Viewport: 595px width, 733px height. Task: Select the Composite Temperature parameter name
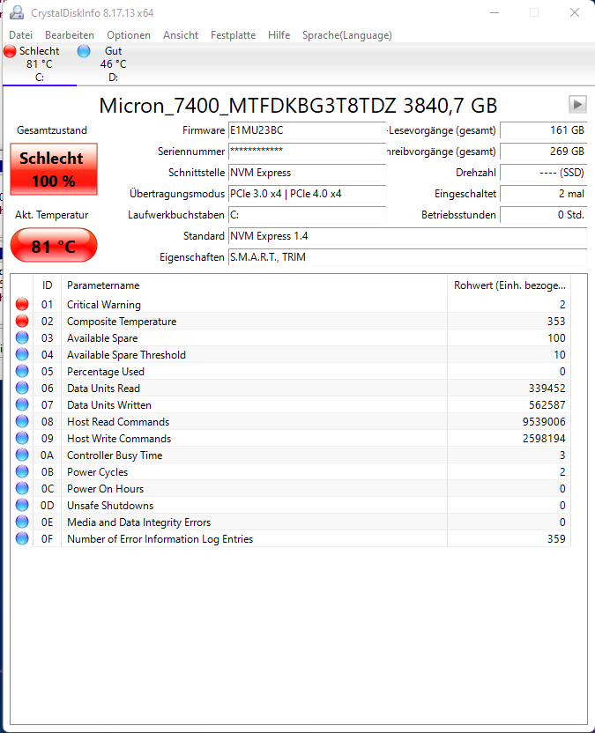tap(122, 322)
